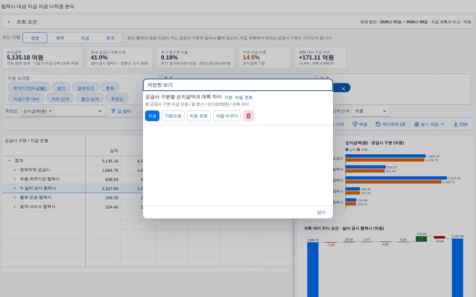Apply the saved view with 적용
The width and height of the screenshot is (476, 297).
coord(152,116)
